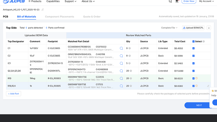Expand the Support dropdown
Image resolution: width=217 pixels, height=122 pixels.
tap(70, 1)
